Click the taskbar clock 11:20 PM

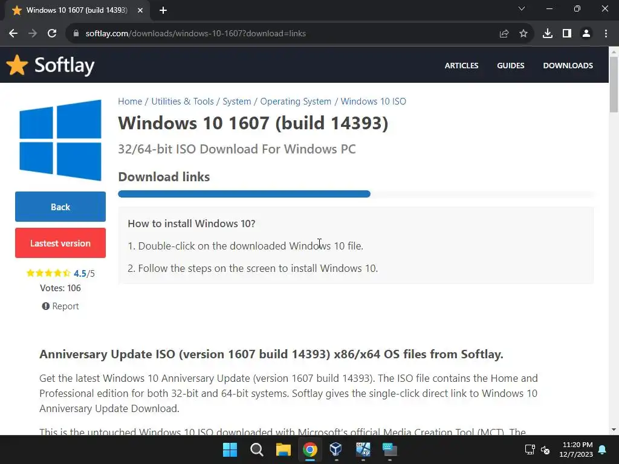coord(577,445)
